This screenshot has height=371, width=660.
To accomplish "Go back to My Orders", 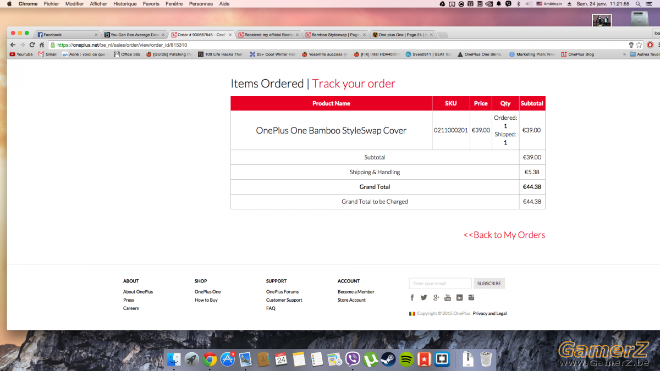I will point(504,235).
